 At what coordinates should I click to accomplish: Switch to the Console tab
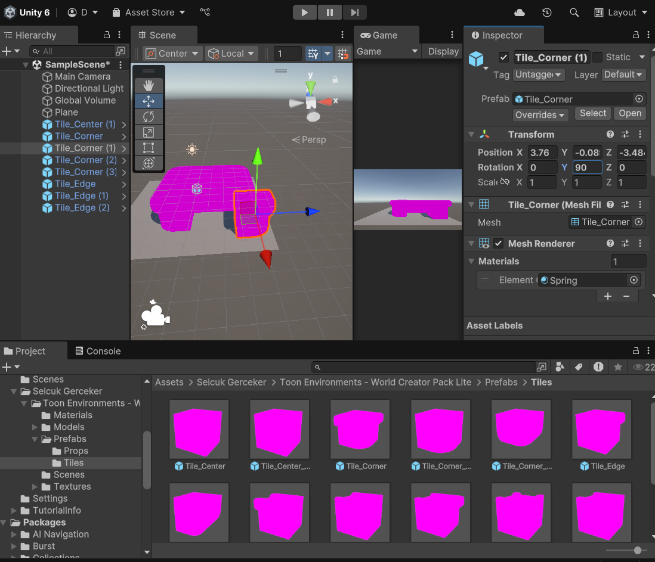[x=98, y=351]
